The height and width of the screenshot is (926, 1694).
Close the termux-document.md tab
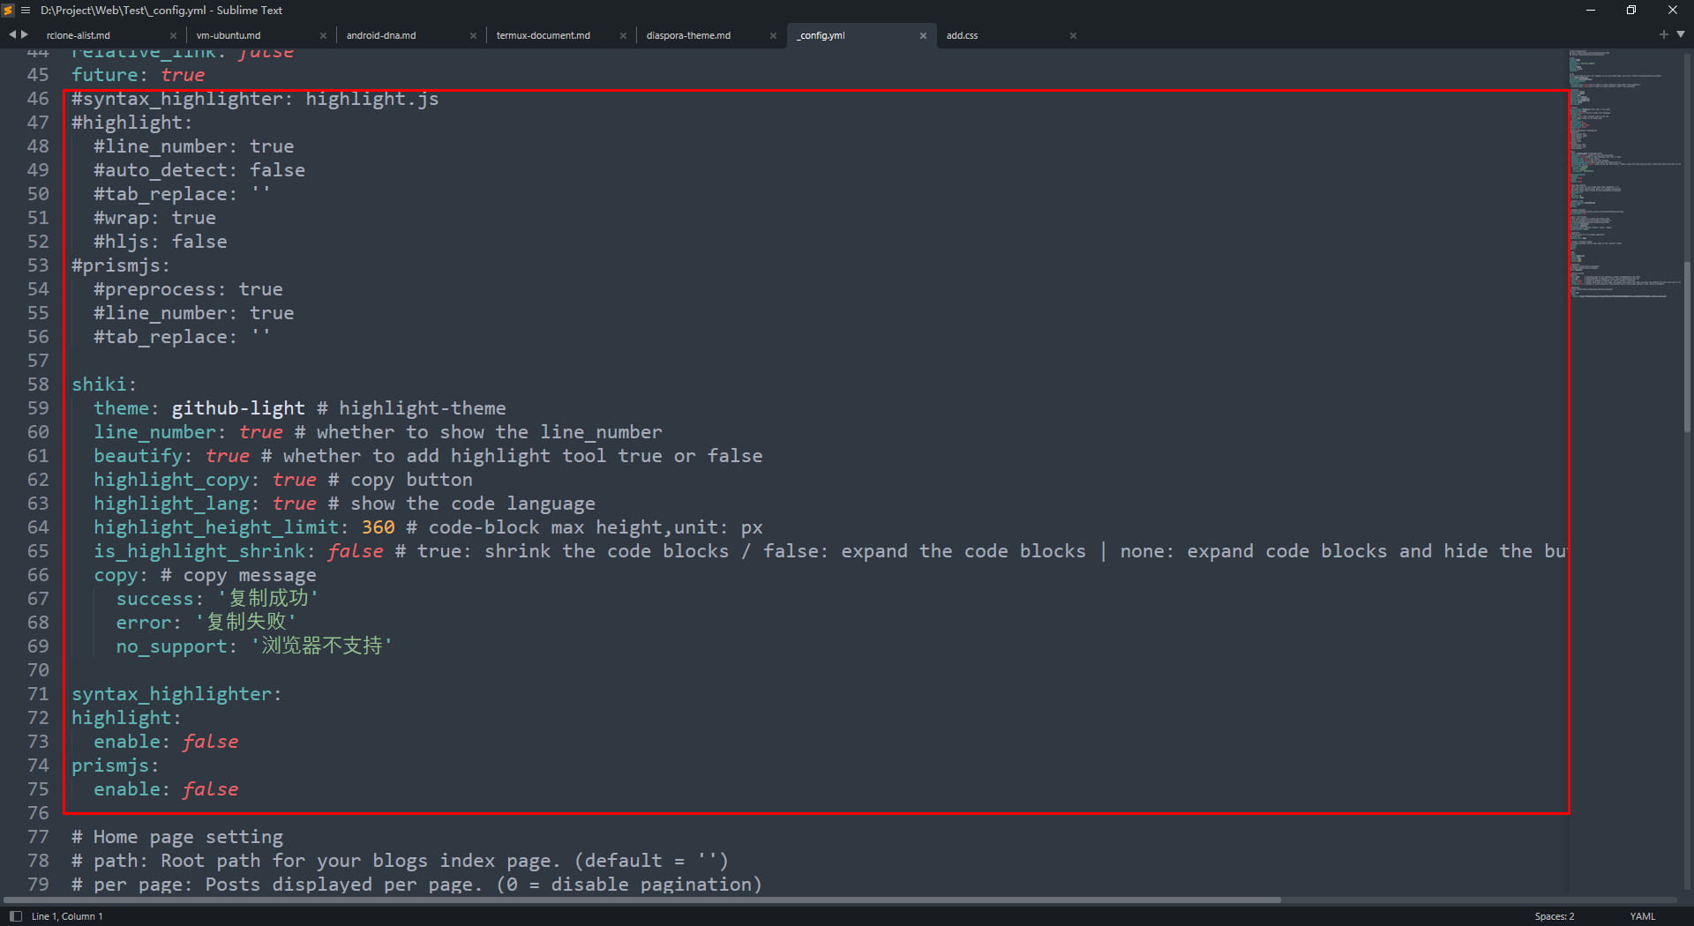(623, 36)
